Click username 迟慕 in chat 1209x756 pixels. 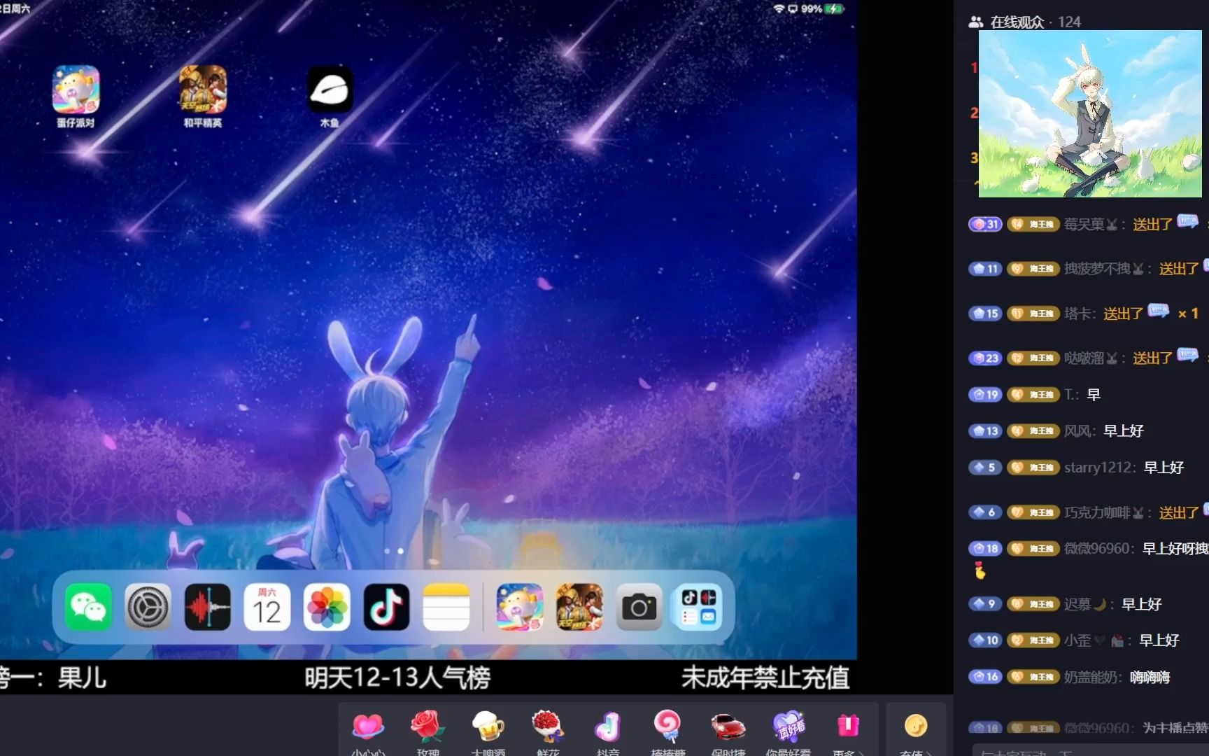pos(1084,604)
